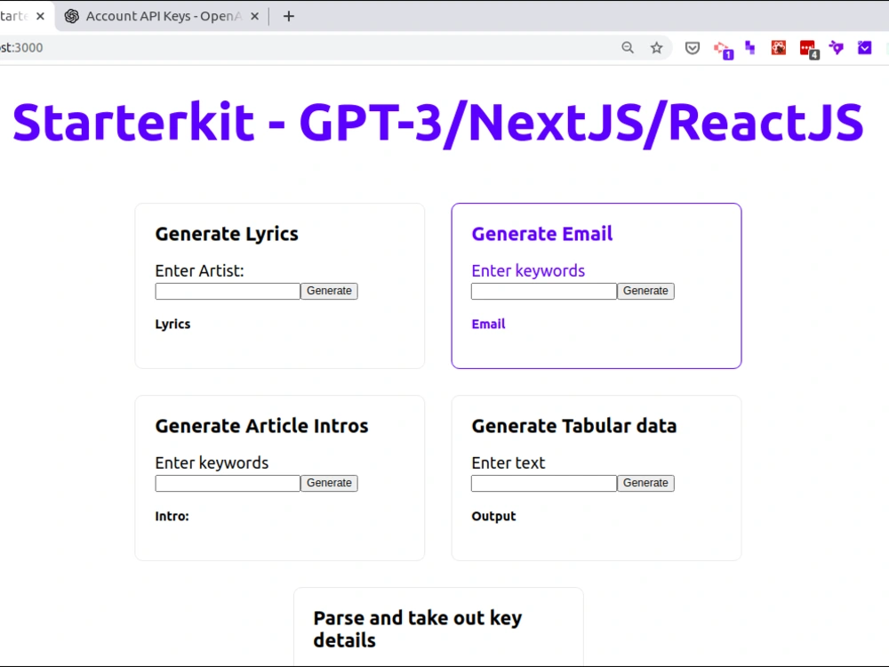
Task: Select the Enter Artist input field
Action: 227,290
